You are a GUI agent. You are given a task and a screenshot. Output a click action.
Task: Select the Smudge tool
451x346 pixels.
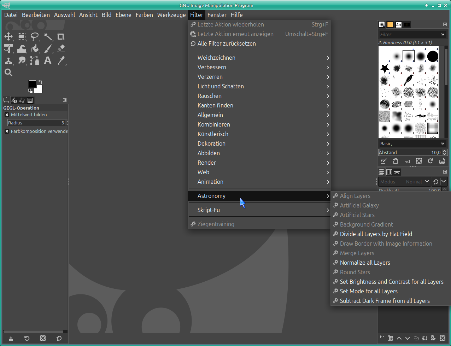click(22, 61)
